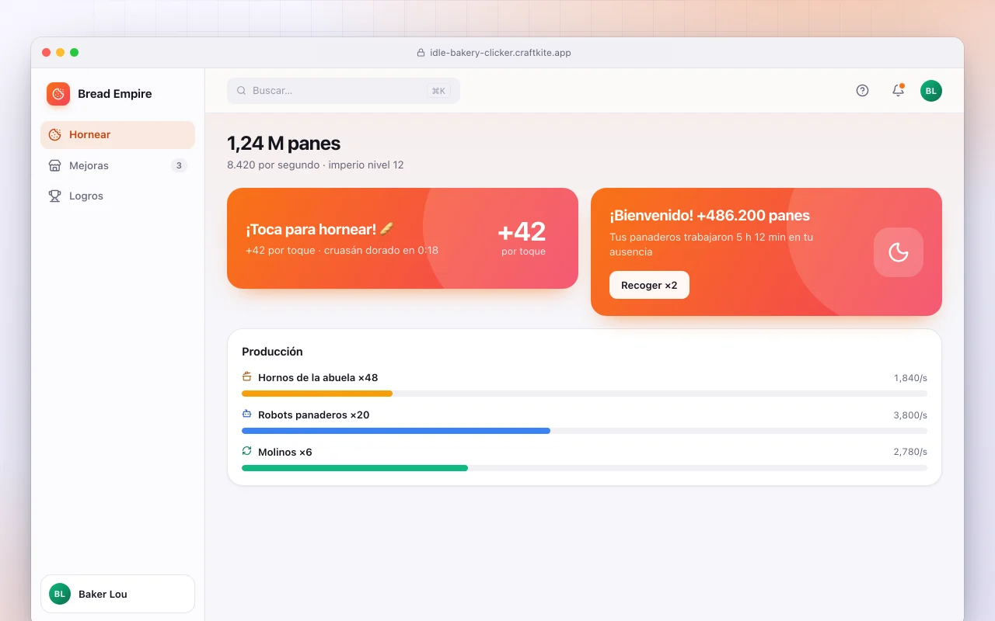Click the moon icon on welcome card
The image size is (995, 621).
(x=899, y=252)
